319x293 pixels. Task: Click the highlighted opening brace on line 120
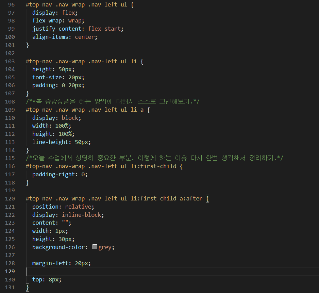tap(207, 198)
